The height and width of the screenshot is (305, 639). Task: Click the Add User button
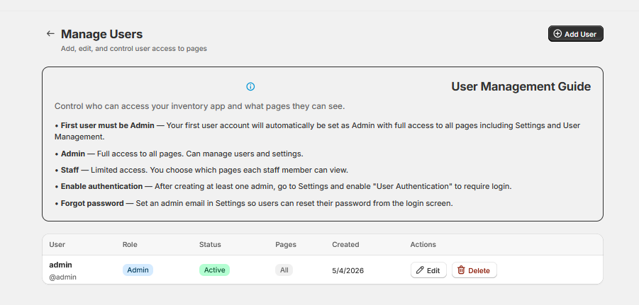point(575,34)
